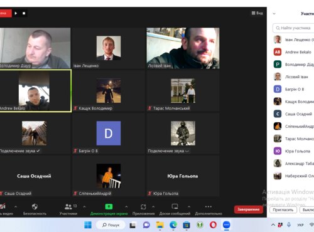Collapse participants panel with the chevron
Image resolution: width=314 pixels, height=232 pixels.
click(274, 14)
